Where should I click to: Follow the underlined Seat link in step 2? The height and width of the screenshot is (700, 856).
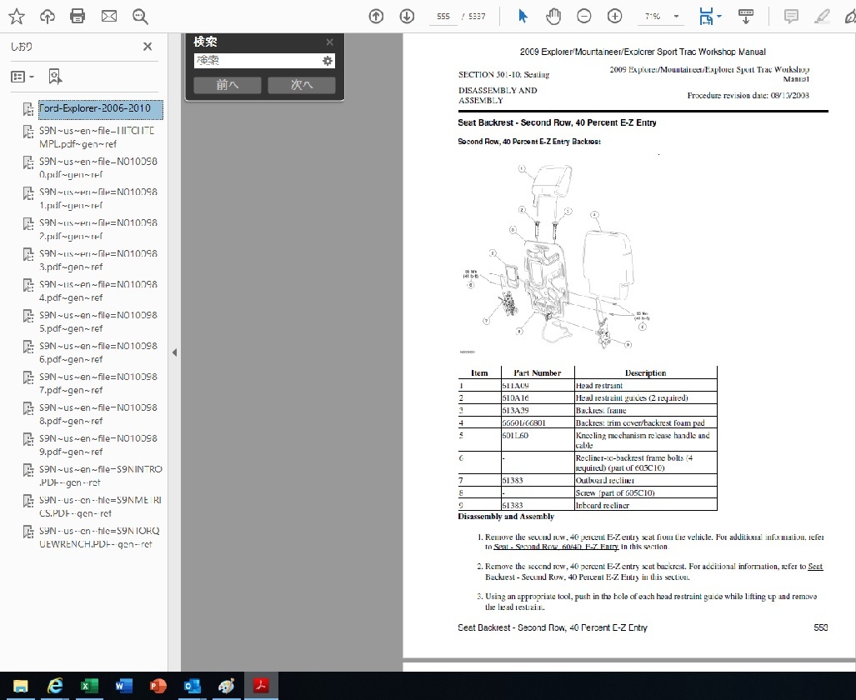click(x=815, y=566)
